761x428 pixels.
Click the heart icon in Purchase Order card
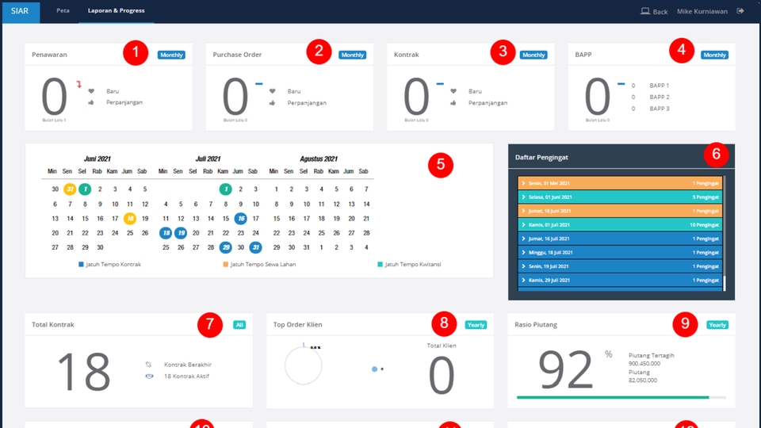click(x=272, y=91)
